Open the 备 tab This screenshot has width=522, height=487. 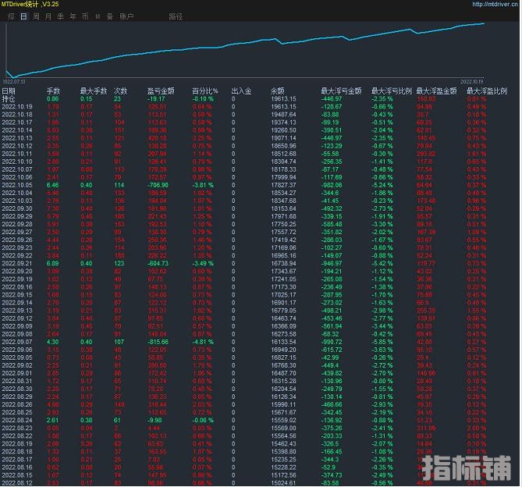[x=109, y=16]
